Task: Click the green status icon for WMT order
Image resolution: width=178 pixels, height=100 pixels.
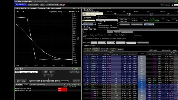Action: click(x=16, y=89)
